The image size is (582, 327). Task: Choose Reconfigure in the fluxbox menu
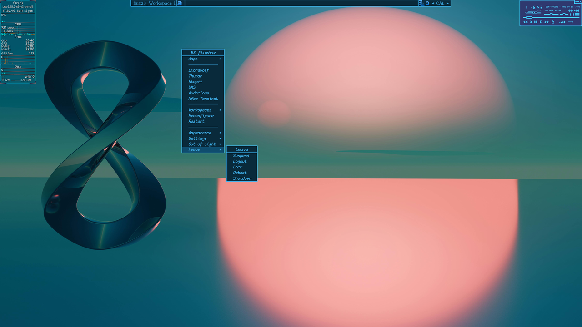click(x=203, y=116)
